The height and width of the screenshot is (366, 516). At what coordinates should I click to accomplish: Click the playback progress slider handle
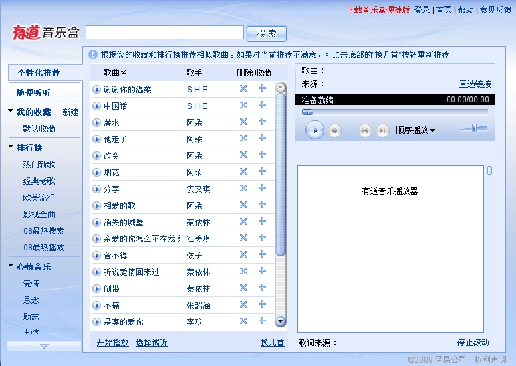tap(307, 112)
